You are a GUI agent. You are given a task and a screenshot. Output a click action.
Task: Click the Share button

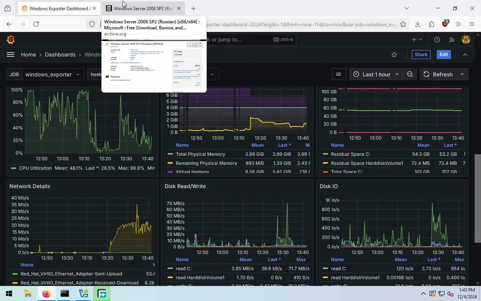421,55
